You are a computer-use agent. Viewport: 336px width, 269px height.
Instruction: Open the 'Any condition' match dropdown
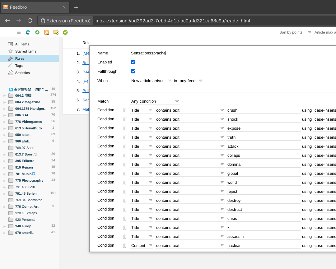(x=155, y=101)
